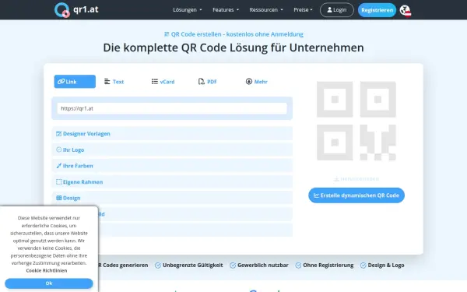
Task: Click the qr1.at brand name text
Action: (86, 9)
